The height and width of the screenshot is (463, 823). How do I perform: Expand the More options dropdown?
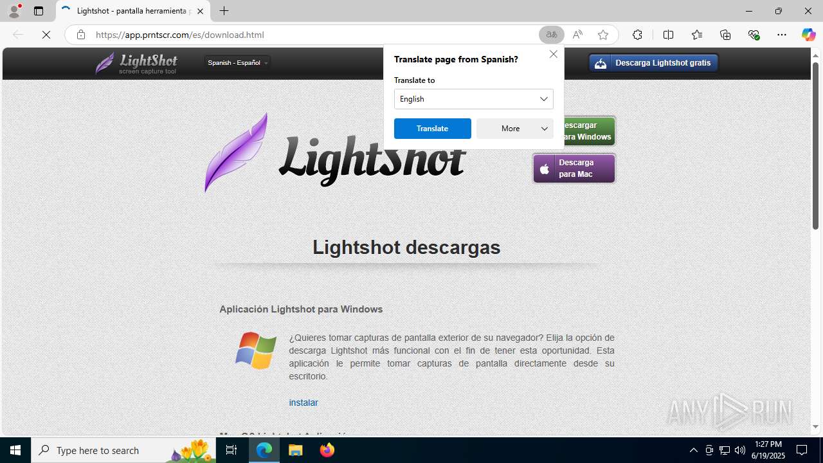[x=515, y=129]
